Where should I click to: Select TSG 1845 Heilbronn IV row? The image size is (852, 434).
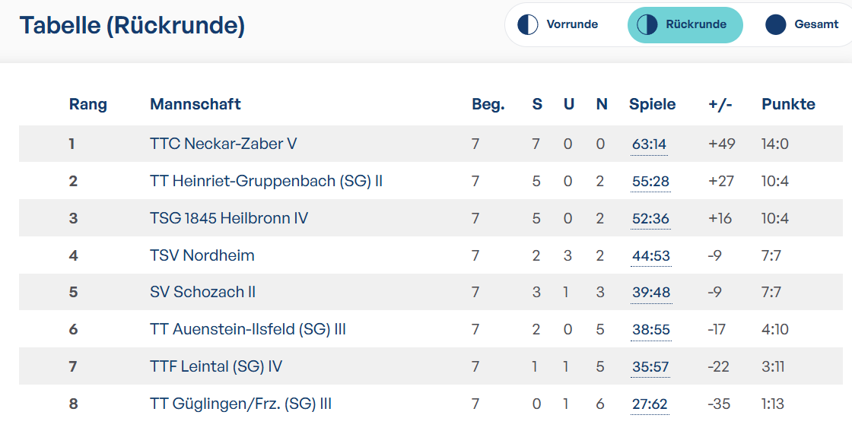pyautogui.click(x=431, y=218)
